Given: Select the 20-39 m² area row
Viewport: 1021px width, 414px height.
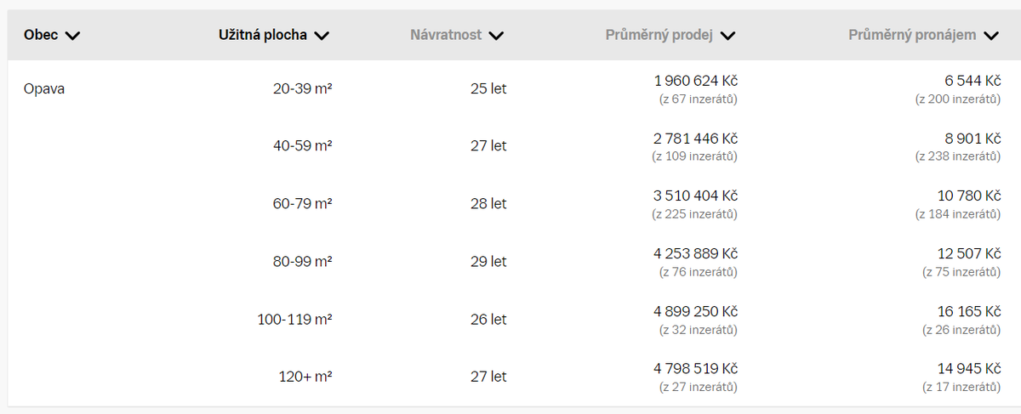Looking at the screenshot, I should (x=302, y=88).
